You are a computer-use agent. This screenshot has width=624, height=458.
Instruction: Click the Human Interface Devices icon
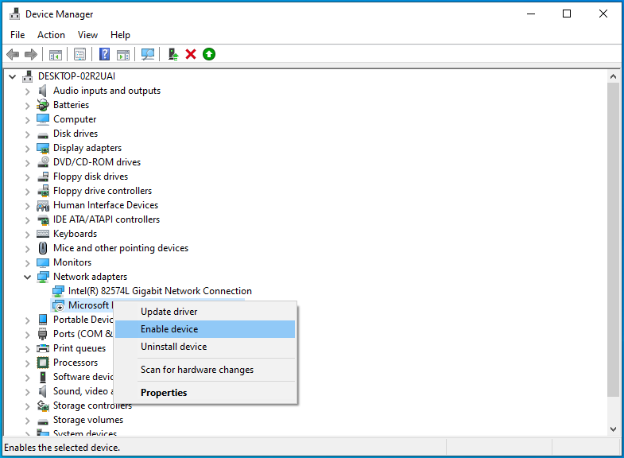(x=43, y=205)
